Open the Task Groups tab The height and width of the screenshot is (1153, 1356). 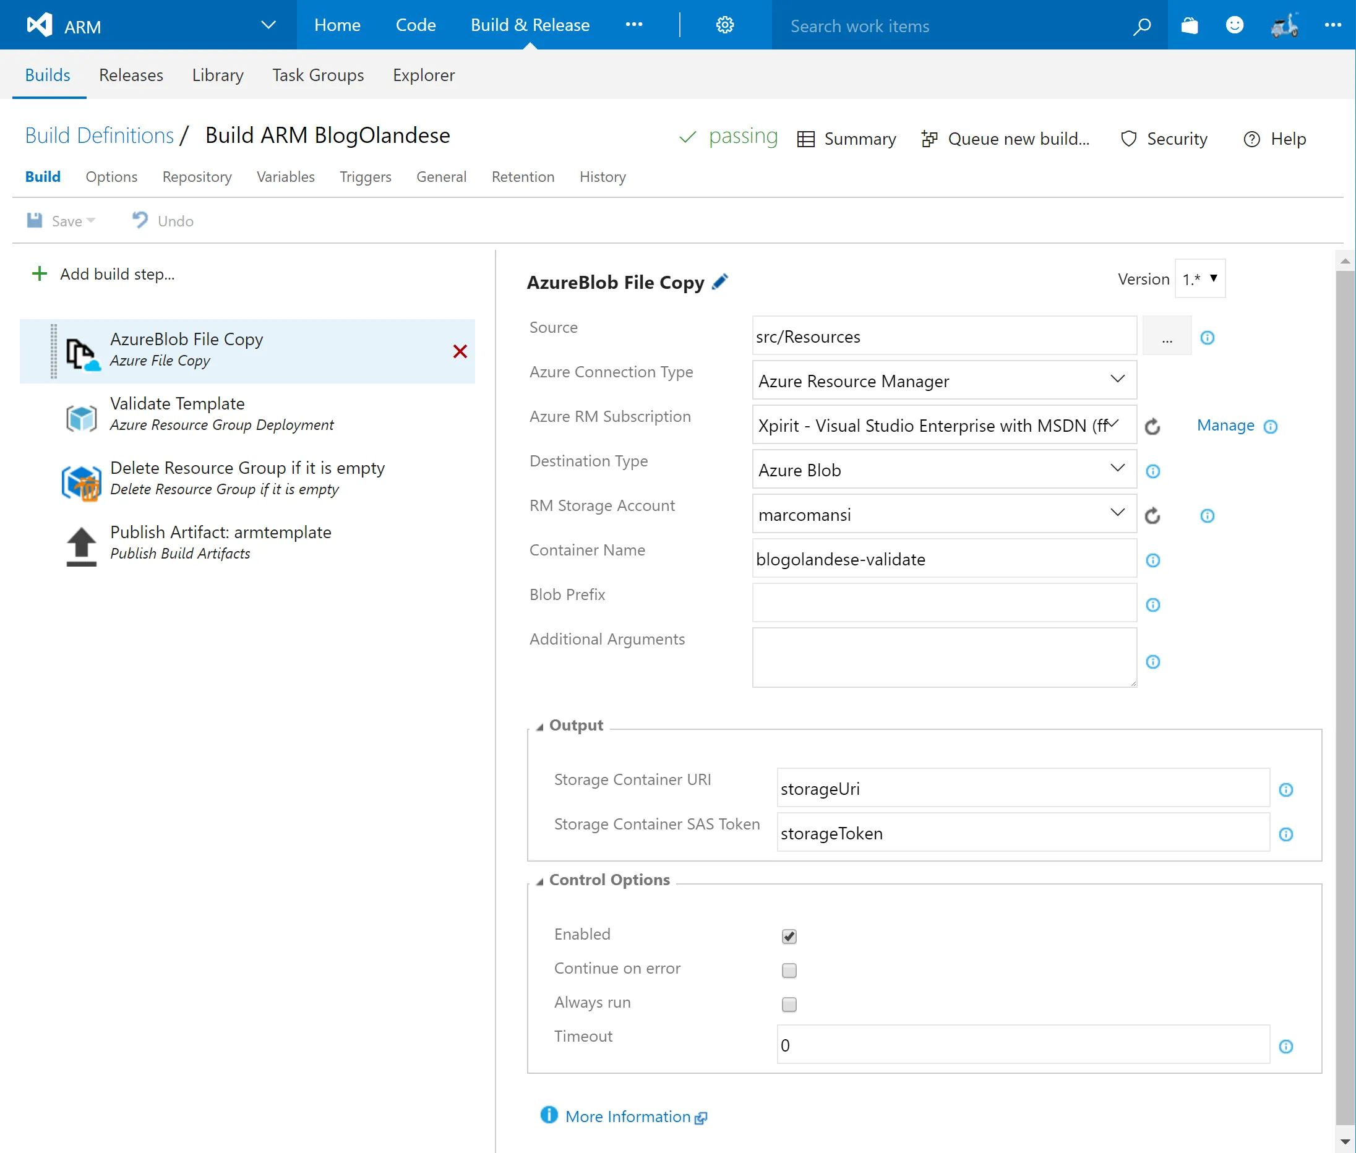pyautogui.click(x=318, y=75)
